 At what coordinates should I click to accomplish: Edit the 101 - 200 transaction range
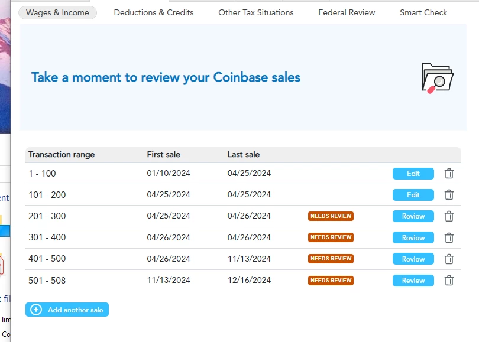click(x=413, y=195)
